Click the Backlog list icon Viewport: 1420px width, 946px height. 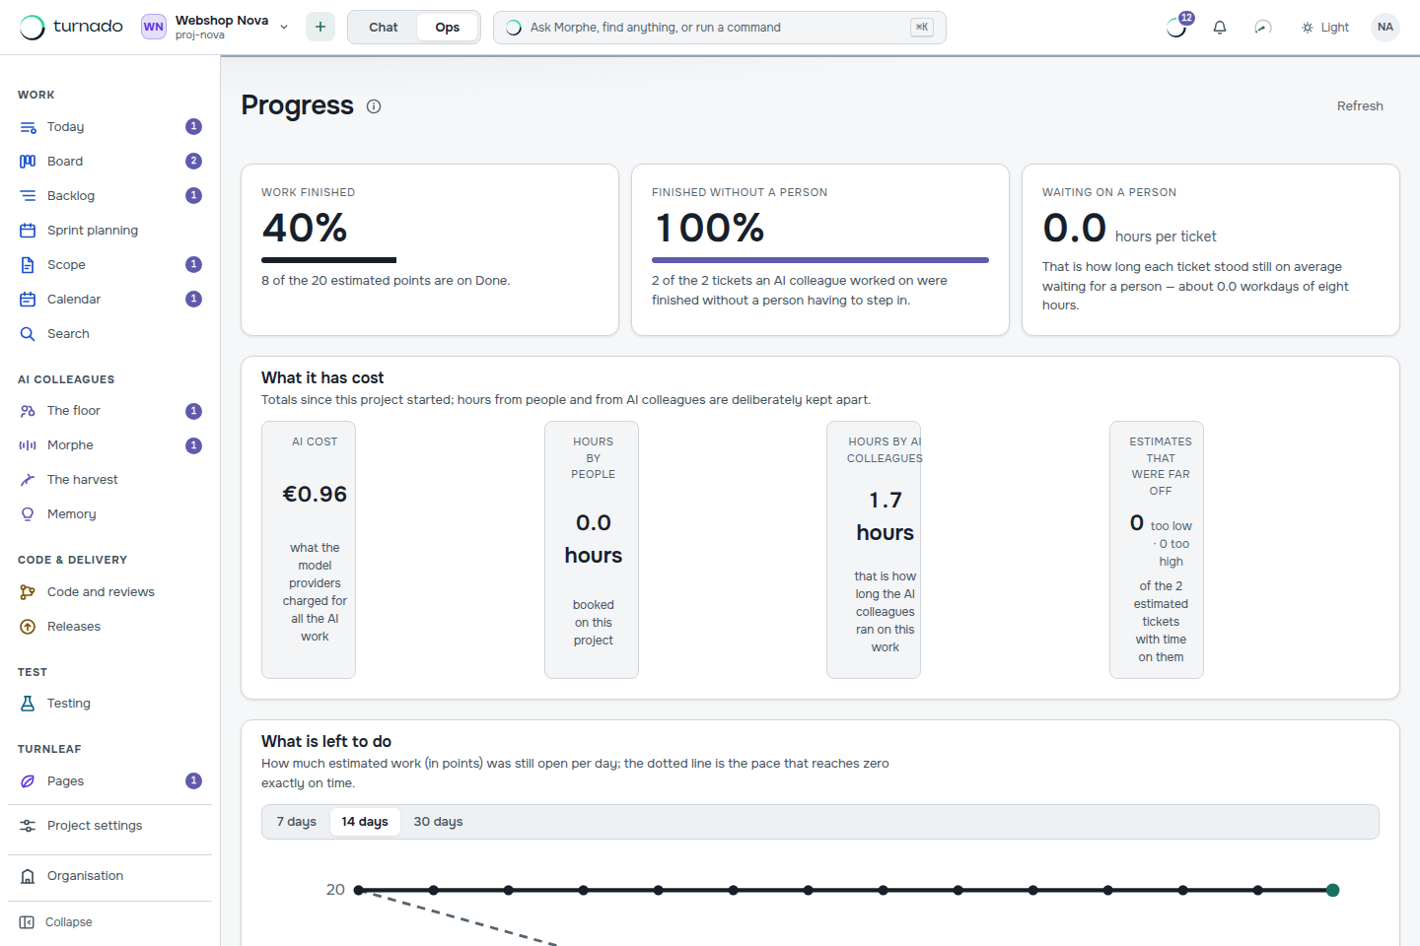pos(28,196)
